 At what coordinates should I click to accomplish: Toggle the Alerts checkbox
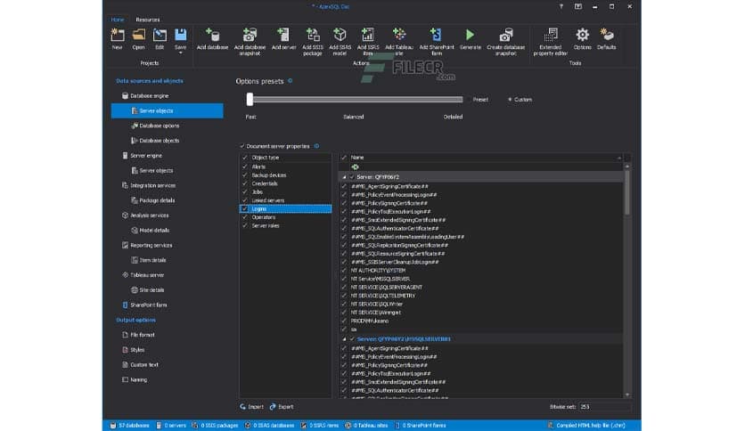(x=245, y=167)
